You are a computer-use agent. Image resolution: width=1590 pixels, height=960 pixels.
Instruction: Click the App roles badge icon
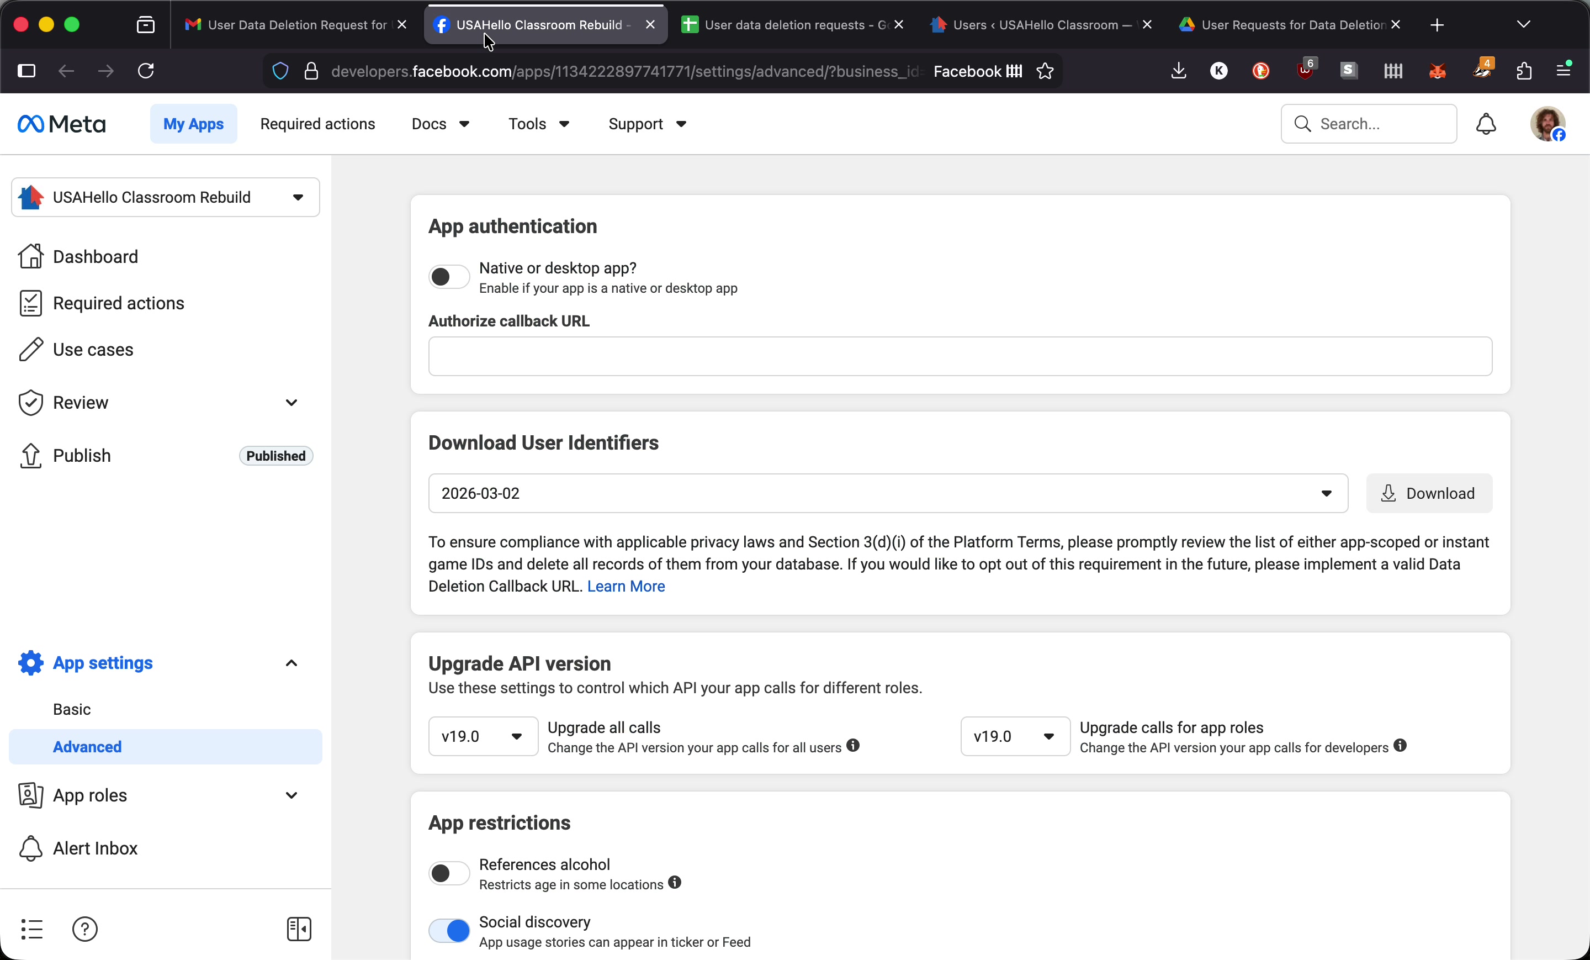coord(30,795)
